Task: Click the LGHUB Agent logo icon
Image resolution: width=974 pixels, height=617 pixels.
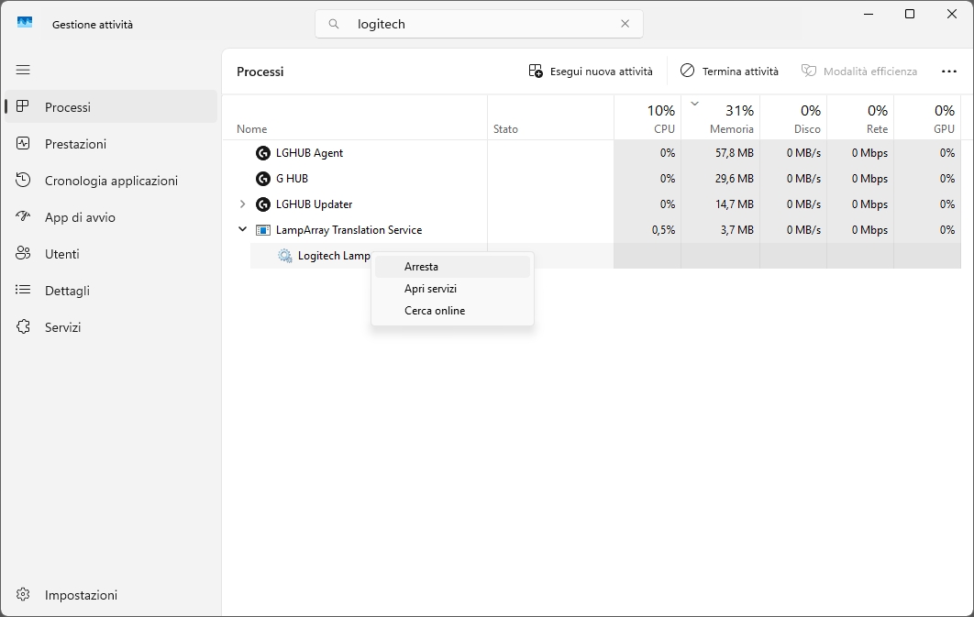Action: point(262,153)
